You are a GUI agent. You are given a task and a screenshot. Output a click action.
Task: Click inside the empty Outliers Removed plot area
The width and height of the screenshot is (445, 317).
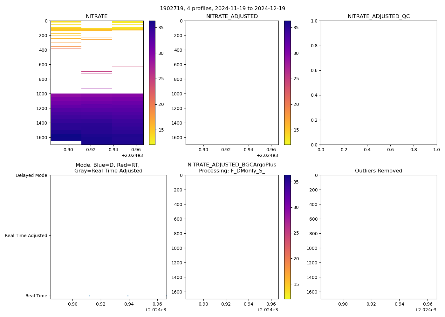click(x=379, y=237)
